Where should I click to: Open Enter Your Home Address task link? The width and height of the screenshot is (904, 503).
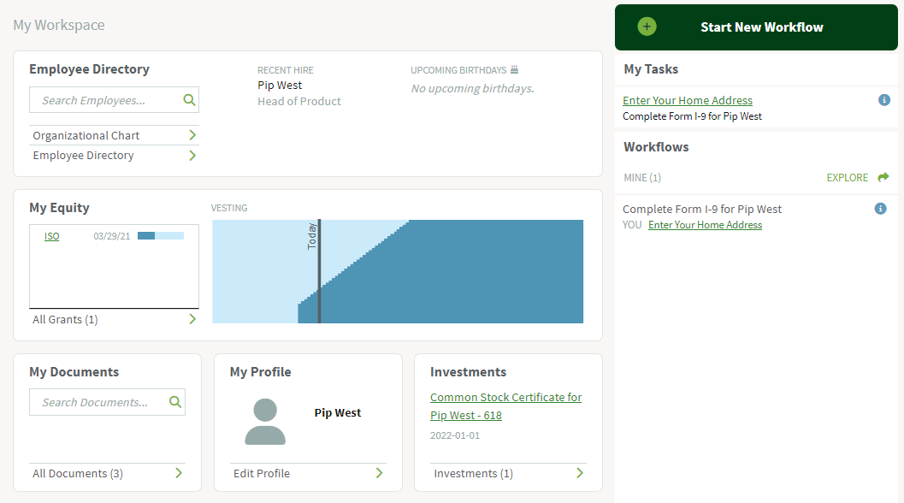(x=688, y=100)
